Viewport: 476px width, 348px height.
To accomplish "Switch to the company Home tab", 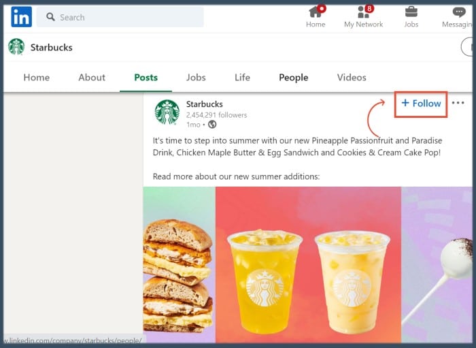I will [x=37, y=78].
